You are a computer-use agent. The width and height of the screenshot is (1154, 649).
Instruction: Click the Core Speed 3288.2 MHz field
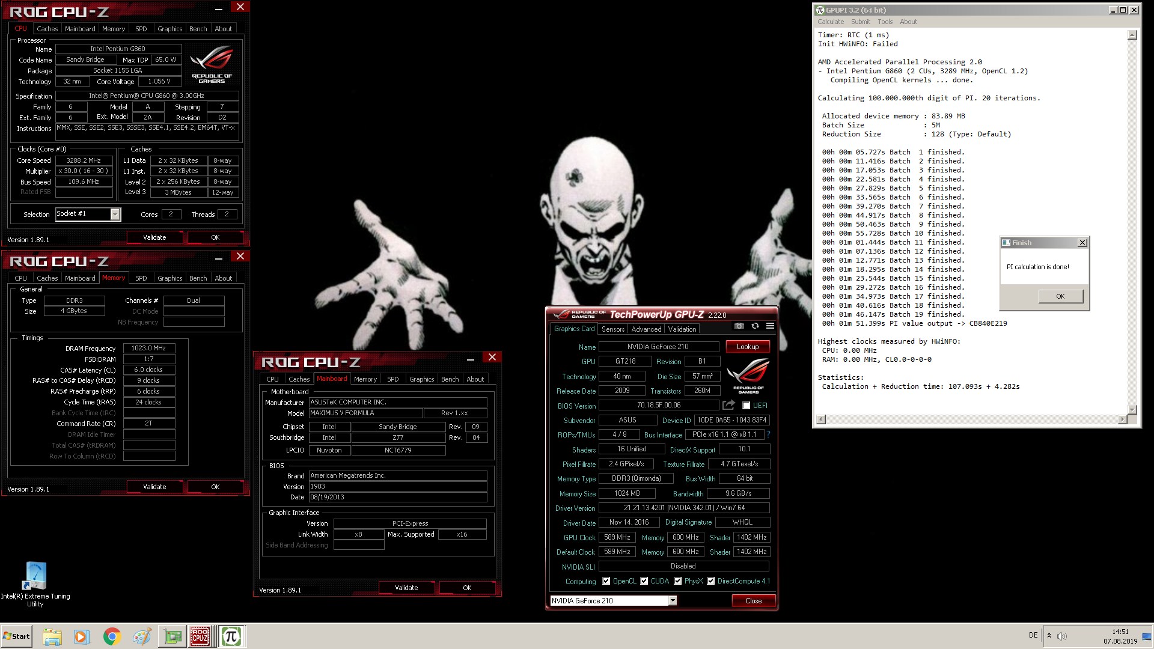(x=84, y=160)
